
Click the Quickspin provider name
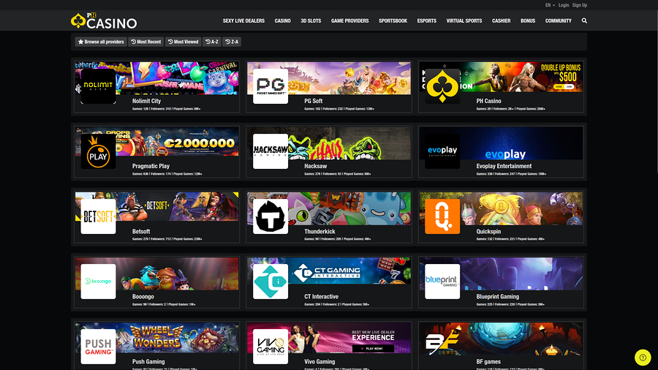click(x=488, y=231)
